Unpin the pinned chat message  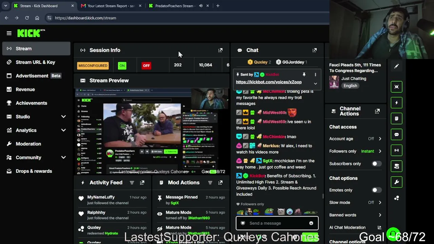click(x=304, y=75)
